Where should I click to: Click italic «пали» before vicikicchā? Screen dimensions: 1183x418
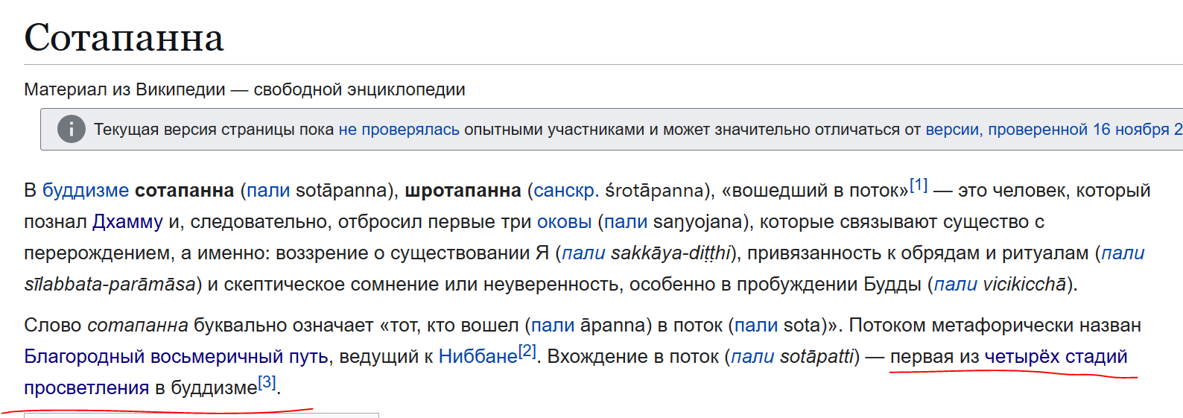tap(956, 285)
